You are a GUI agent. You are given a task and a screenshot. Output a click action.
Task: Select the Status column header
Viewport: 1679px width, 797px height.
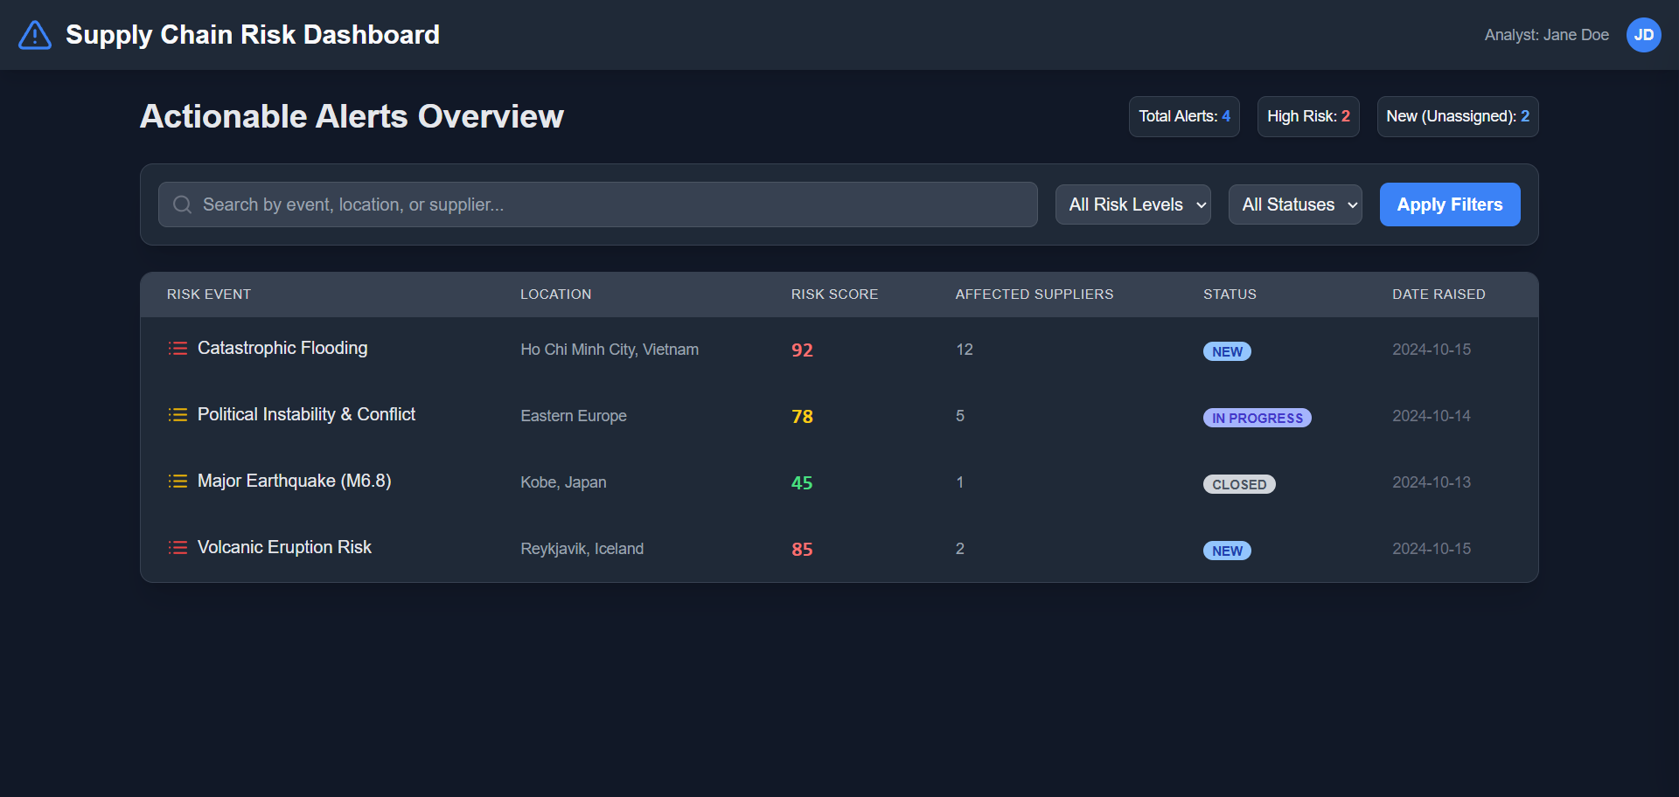click(1230, 295)
